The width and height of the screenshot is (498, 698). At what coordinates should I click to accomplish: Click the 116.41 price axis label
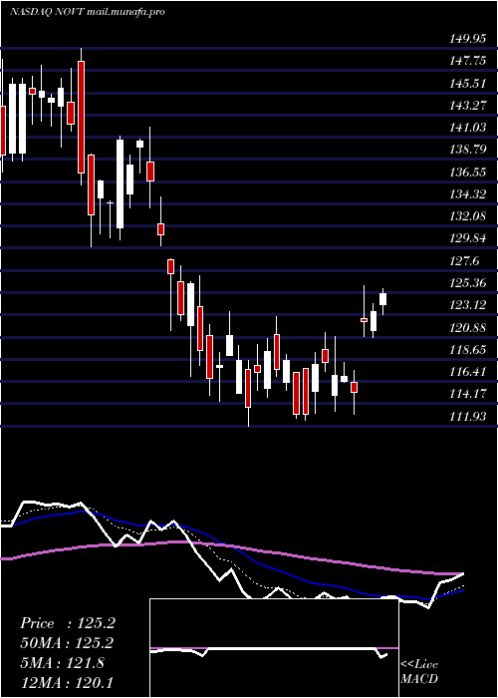[468, 372]
